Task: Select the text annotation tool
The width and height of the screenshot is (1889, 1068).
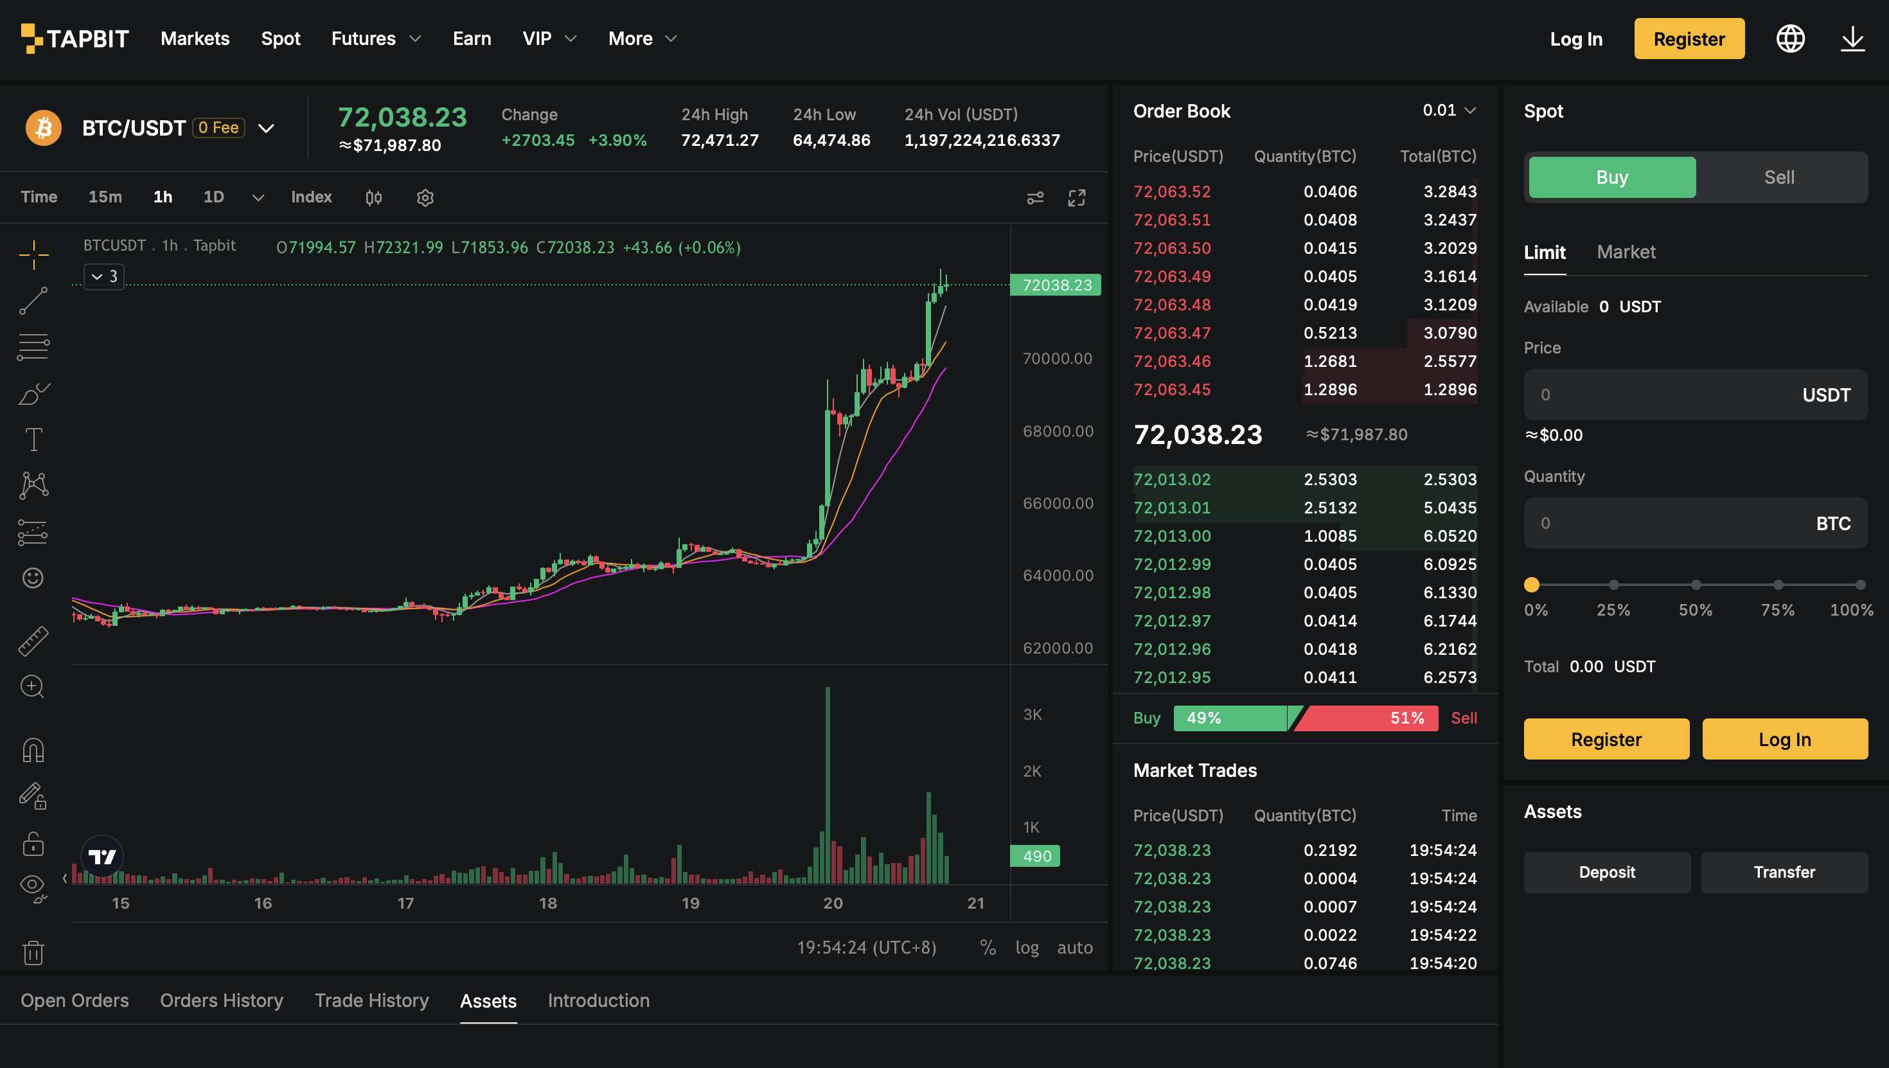Action: tap(33, 440)
